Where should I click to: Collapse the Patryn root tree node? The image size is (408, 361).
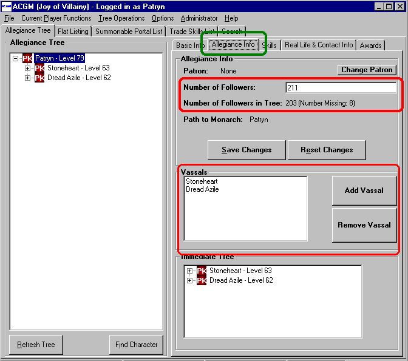coord(16,59)
